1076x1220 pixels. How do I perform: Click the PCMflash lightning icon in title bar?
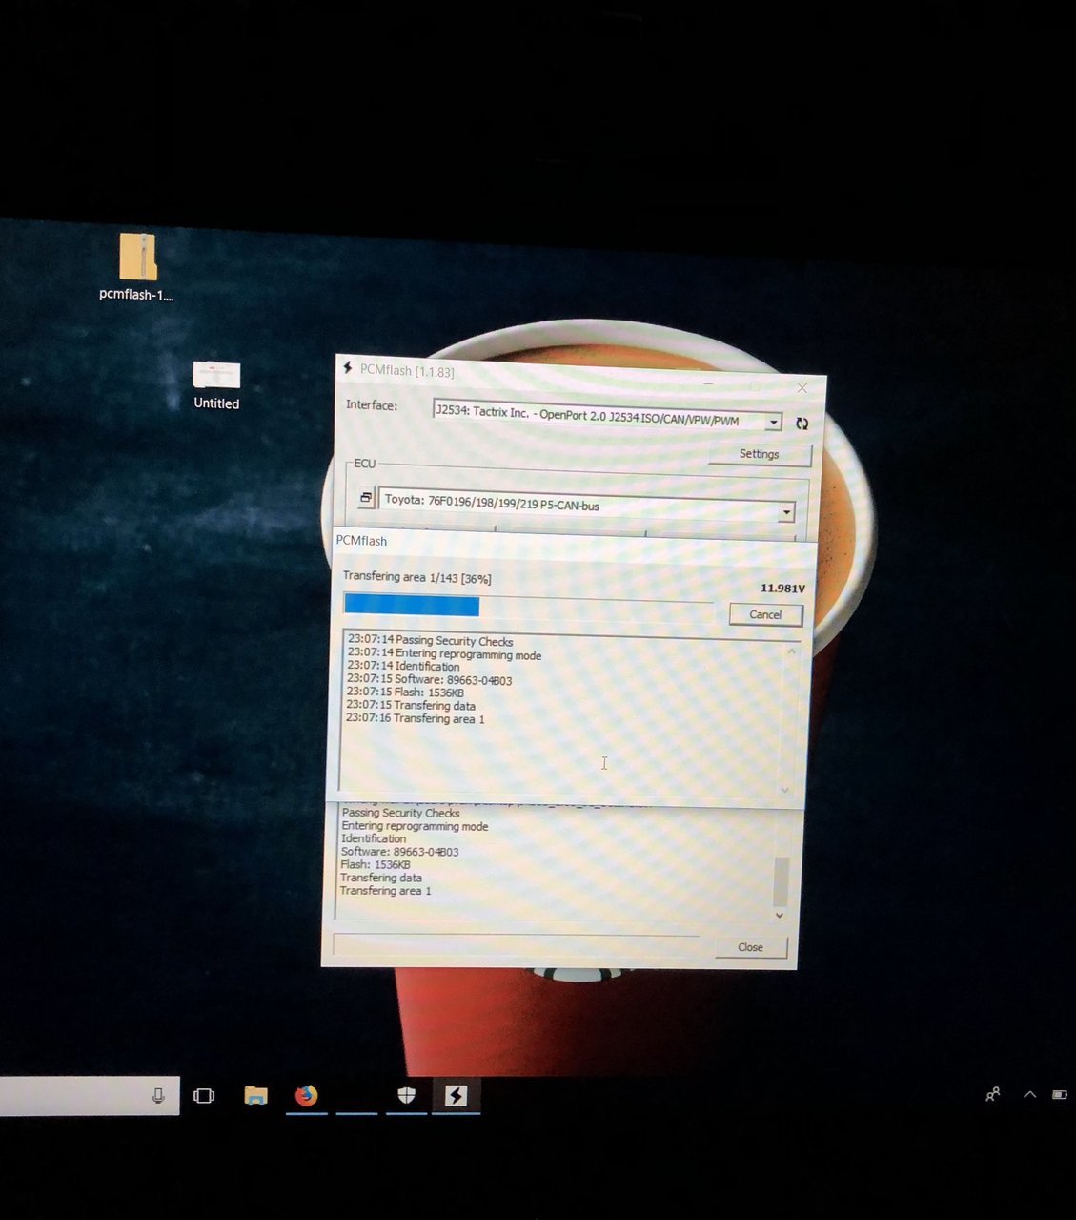tap(348, 368)
